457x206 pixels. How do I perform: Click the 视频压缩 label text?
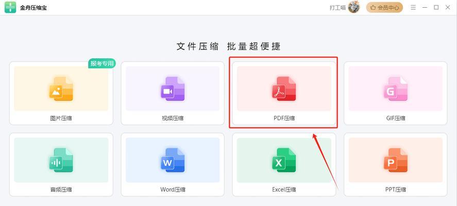tap(173, 118)
